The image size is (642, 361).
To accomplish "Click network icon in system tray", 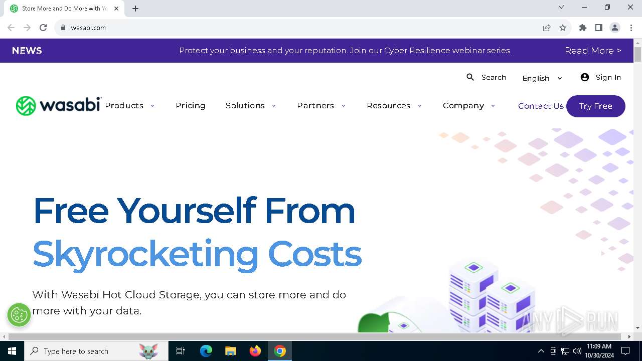I will (565, 351).
